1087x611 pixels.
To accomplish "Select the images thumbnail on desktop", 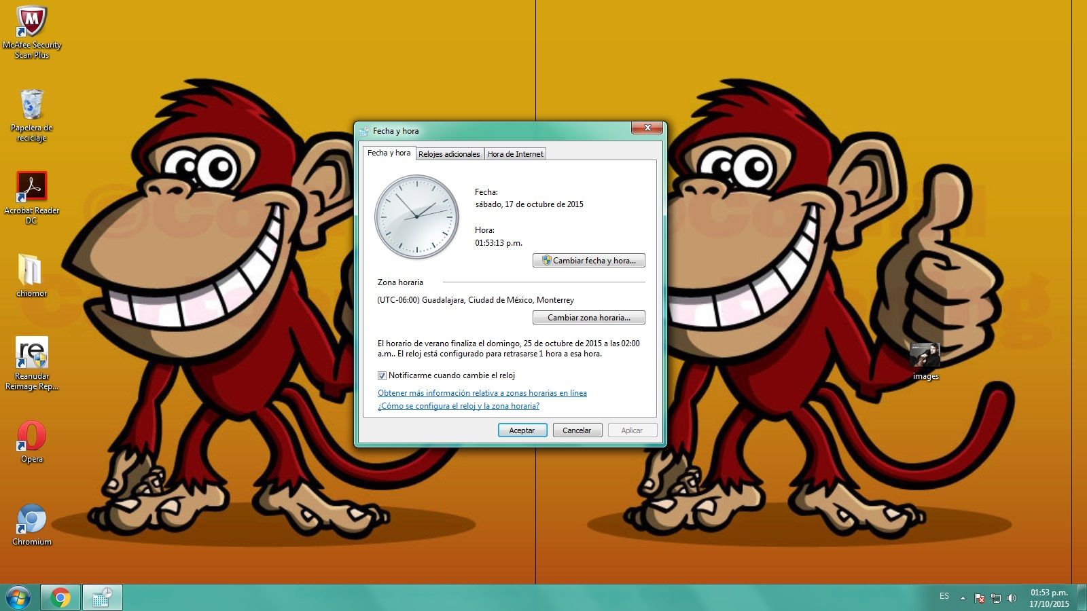I will coord(925,356).
